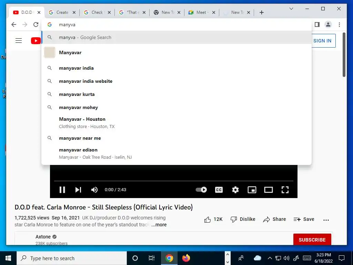Click the SIGN IN button
Screen dimensions: 353x265
(322, 41)
